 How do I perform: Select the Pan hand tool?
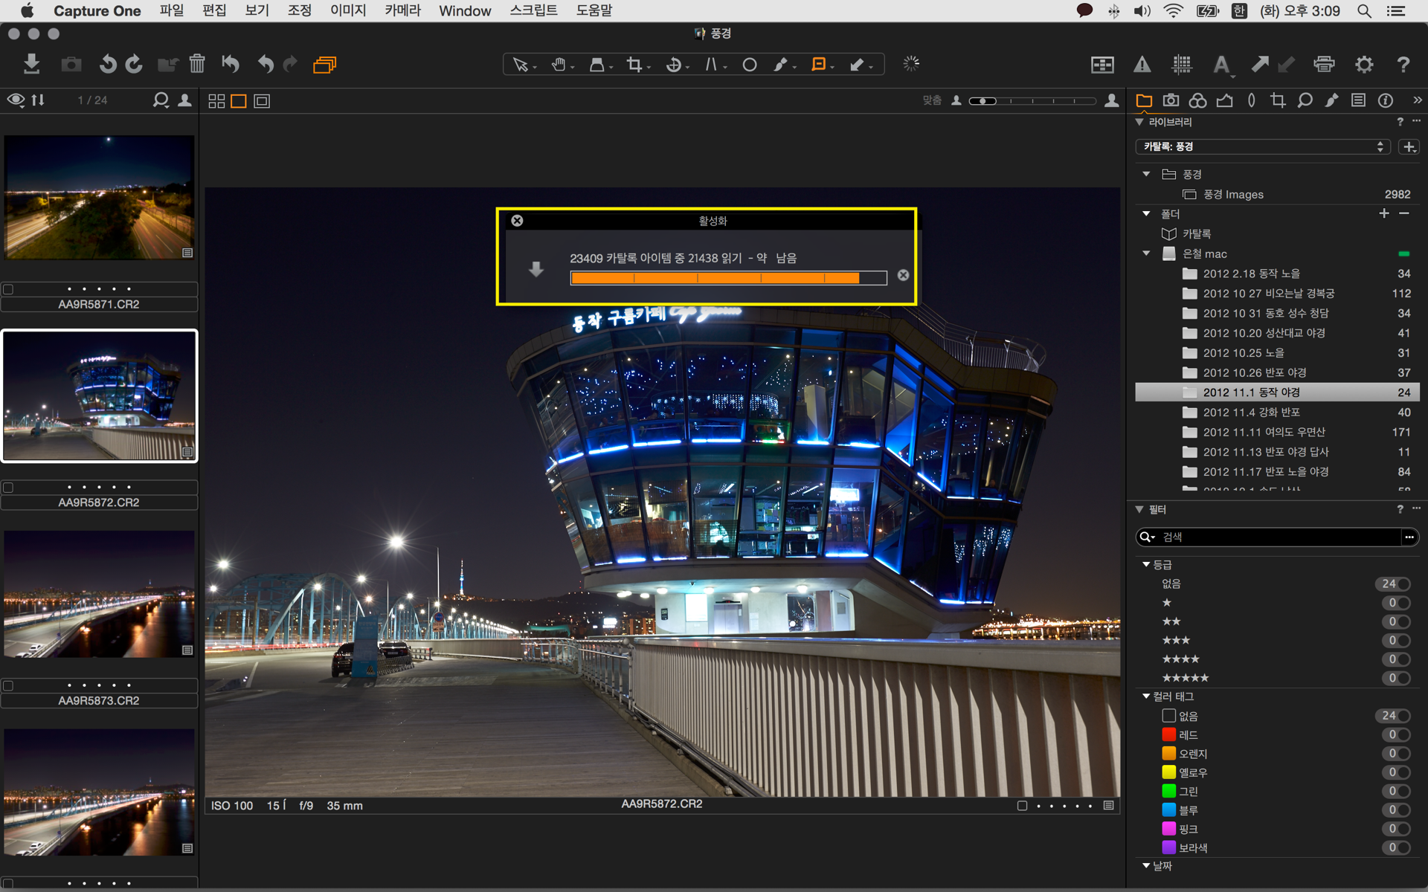(559, 65)
